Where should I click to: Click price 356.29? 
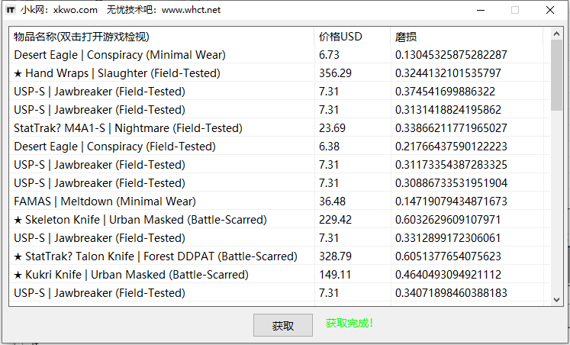(335, 73)
